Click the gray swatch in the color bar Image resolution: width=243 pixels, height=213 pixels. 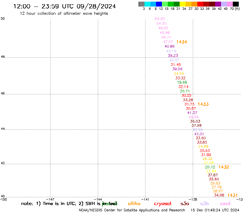tap(142, 4)
